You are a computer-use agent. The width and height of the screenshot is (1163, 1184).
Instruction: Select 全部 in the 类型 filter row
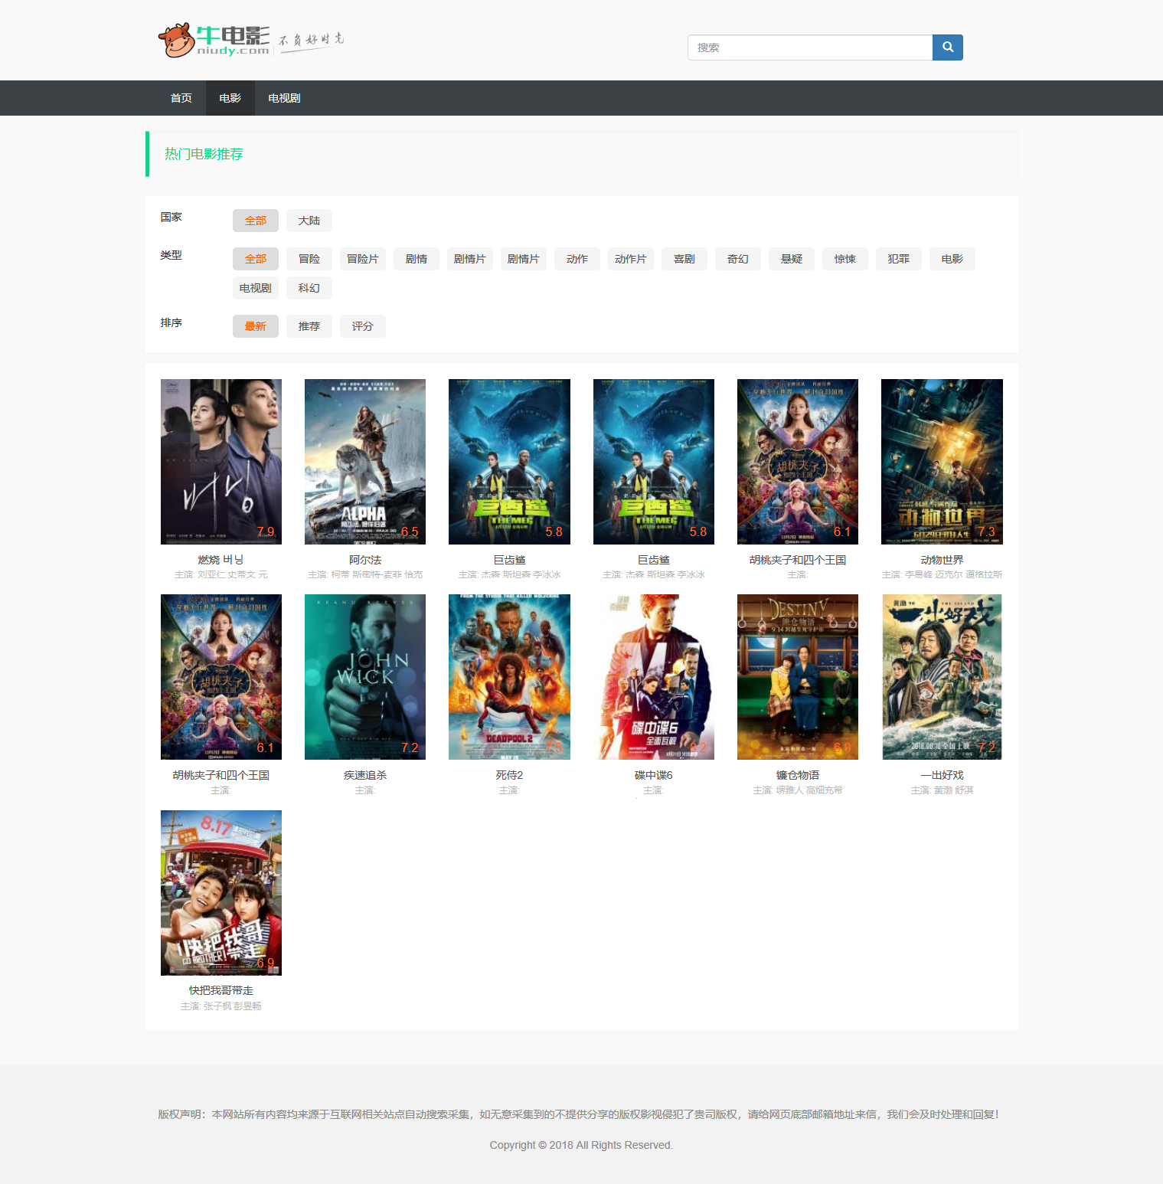pos(256,259)
